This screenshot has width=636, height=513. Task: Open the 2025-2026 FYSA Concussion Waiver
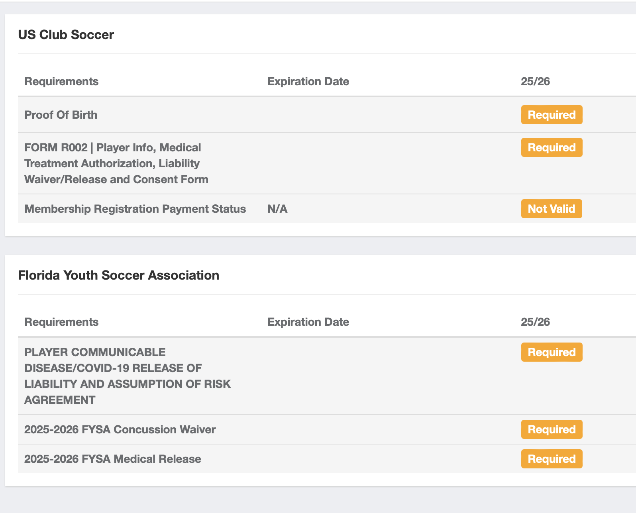point(120,429)
